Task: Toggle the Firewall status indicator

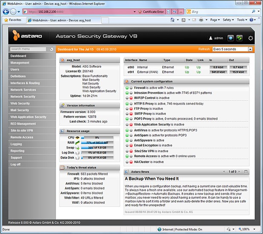Action: (129, 88)
